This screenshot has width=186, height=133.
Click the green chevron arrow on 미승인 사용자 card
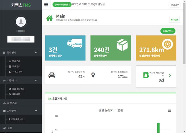pos(170,75)
